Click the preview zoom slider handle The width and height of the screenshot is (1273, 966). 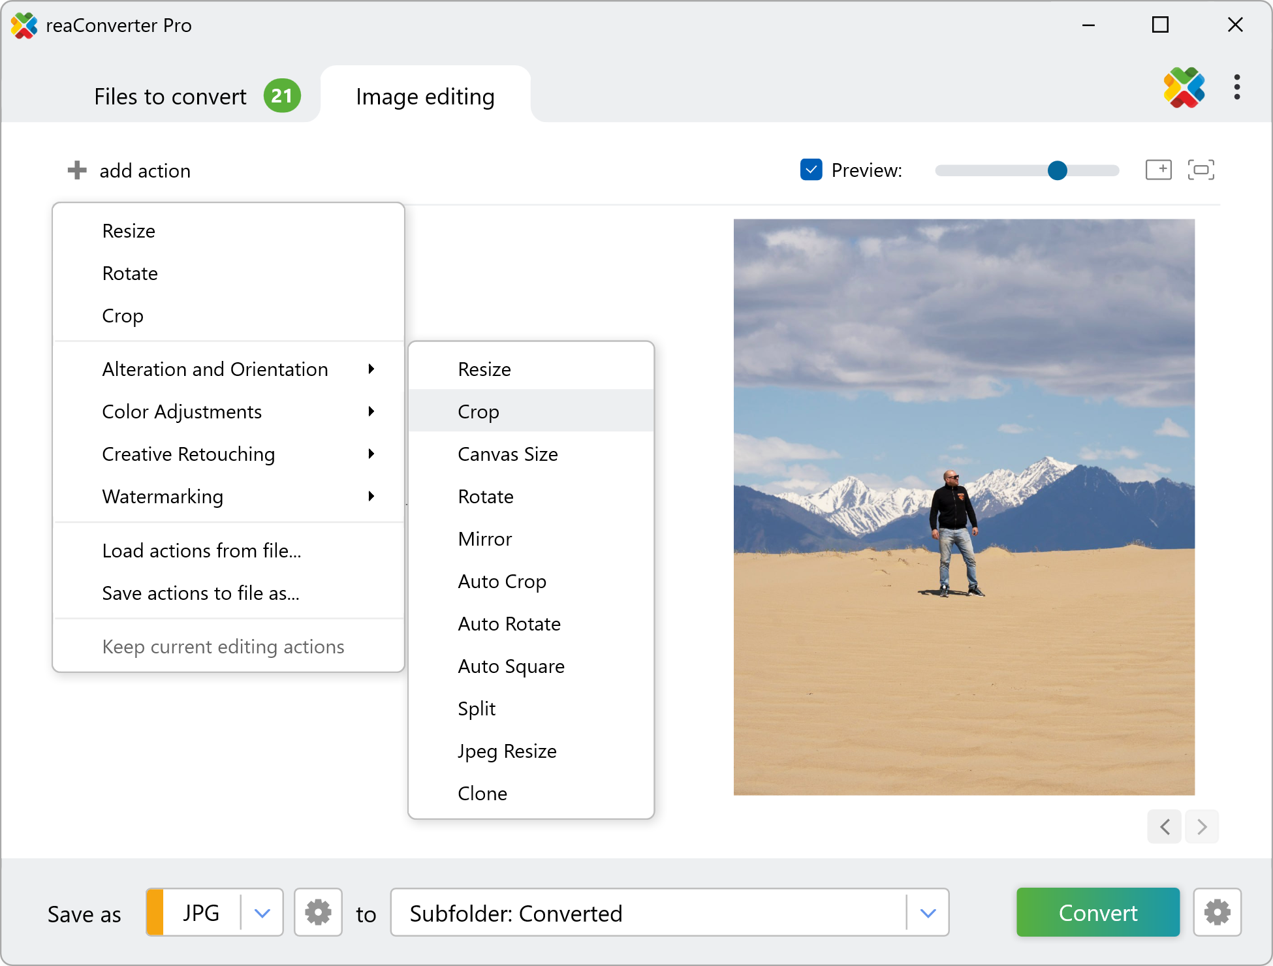coord(1057,170)
